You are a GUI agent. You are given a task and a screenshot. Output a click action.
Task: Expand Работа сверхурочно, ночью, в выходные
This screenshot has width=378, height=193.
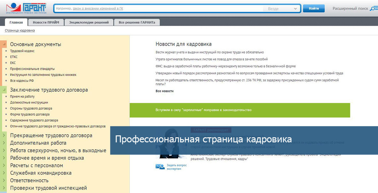(x=4, y=151)
